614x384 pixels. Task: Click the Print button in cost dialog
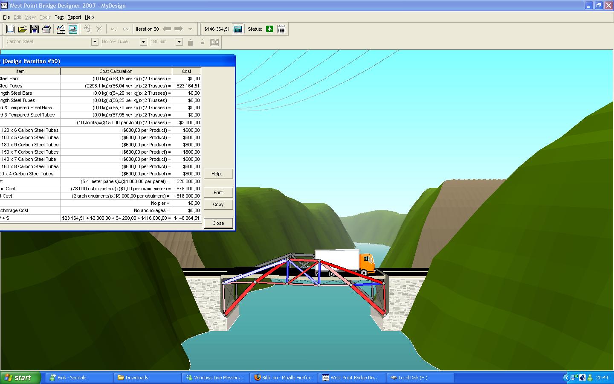point(218,192)
